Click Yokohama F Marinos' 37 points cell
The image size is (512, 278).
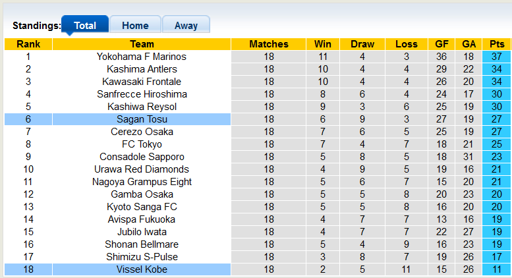(497, 57)
